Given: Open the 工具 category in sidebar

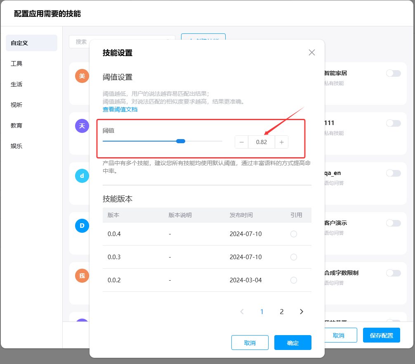Looking at the screenshot, I should point(17,64).
